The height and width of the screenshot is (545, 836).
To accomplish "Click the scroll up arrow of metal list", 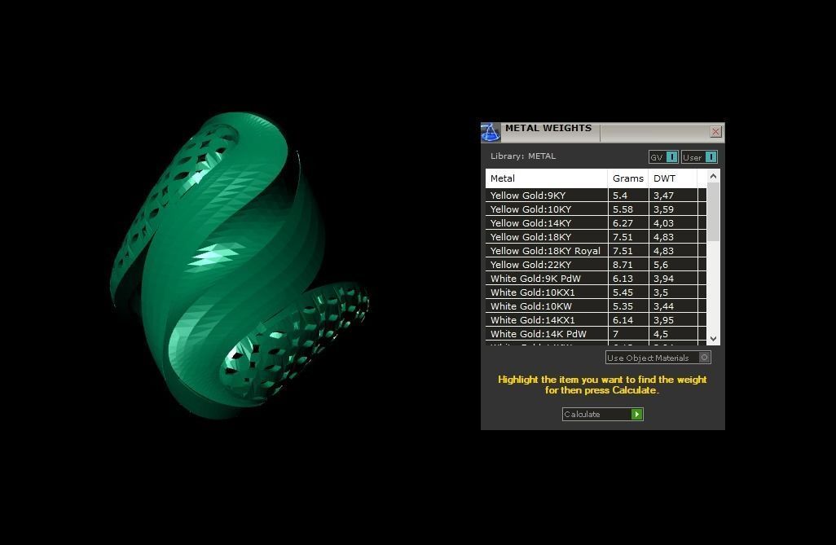I will (x=714, y=176).
